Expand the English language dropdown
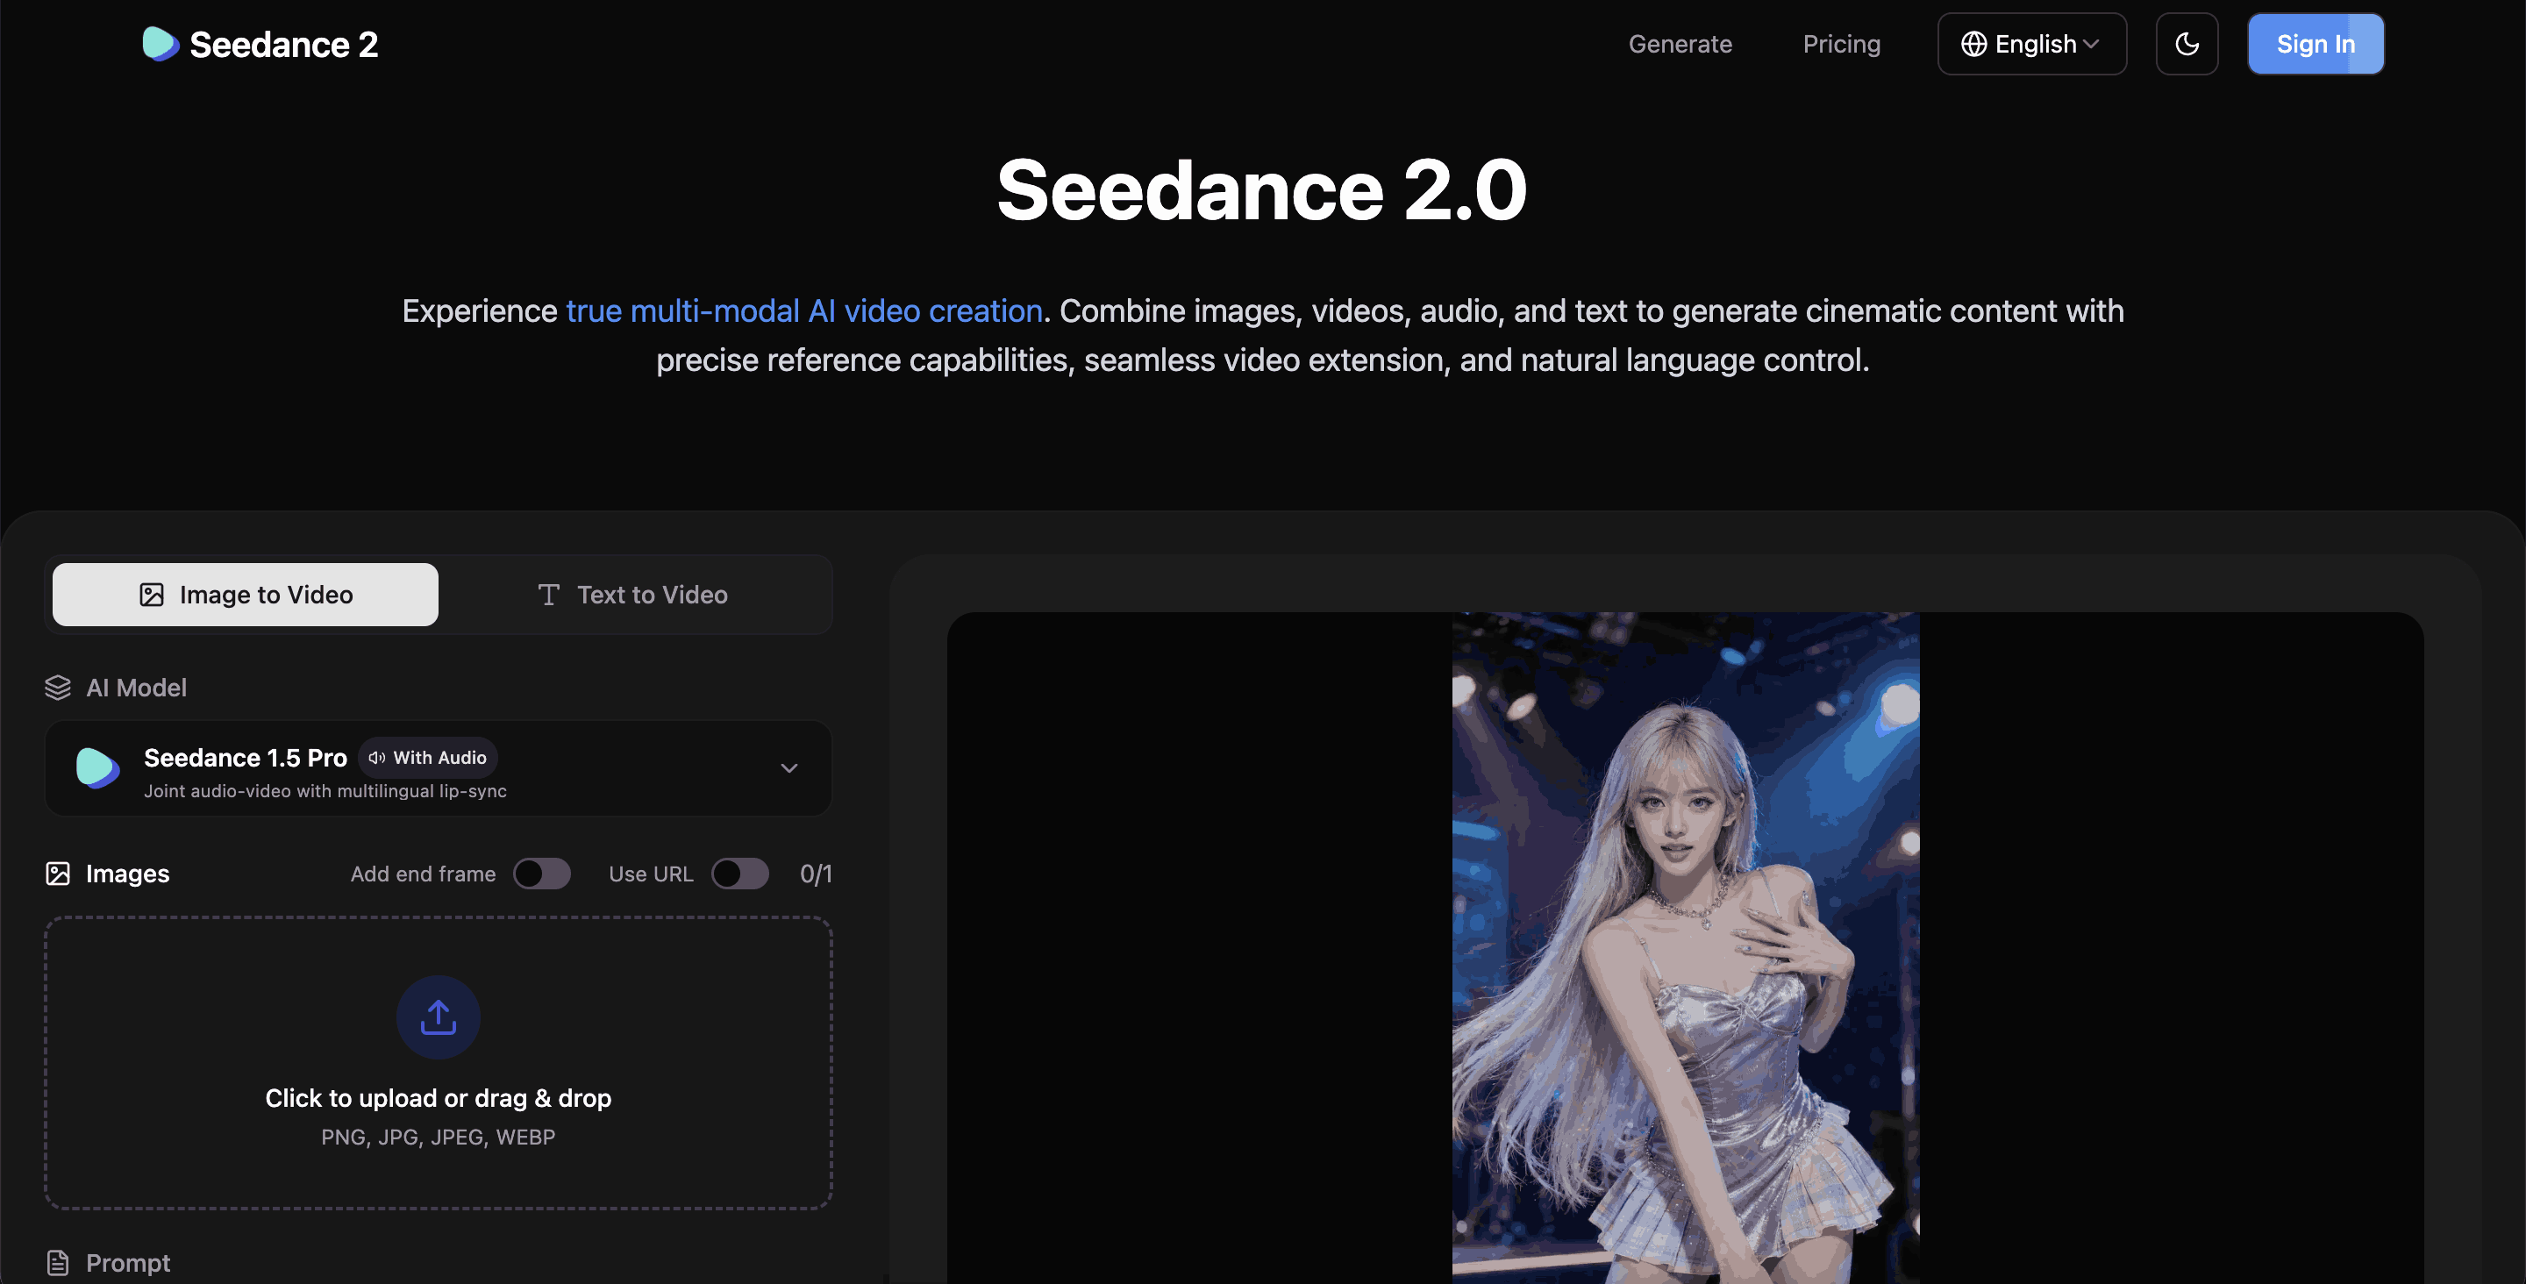2526x1284 pixels. coord(2030,43)
